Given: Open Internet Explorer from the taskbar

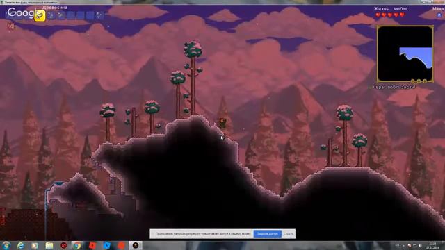Looking at the screenshot, I should pyautogui.click(x=20, y=245).
